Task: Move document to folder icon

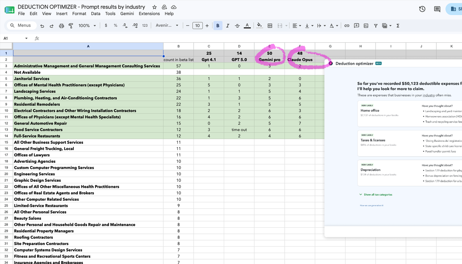Action: pos(164,7)
